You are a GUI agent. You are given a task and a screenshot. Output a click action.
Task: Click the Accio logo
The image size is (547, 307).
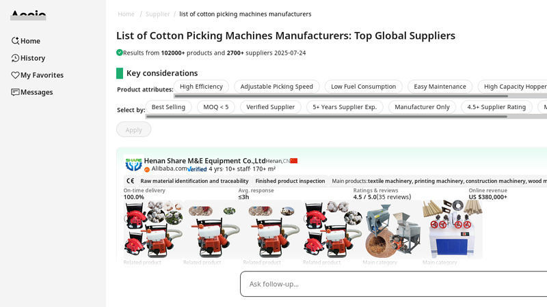[x=28, y=15]
